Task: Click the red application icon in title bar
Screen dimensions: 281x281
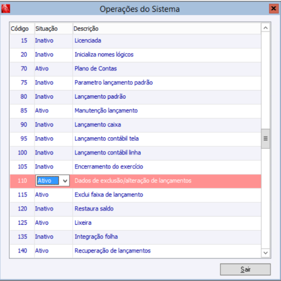Action: coord(6,8)
